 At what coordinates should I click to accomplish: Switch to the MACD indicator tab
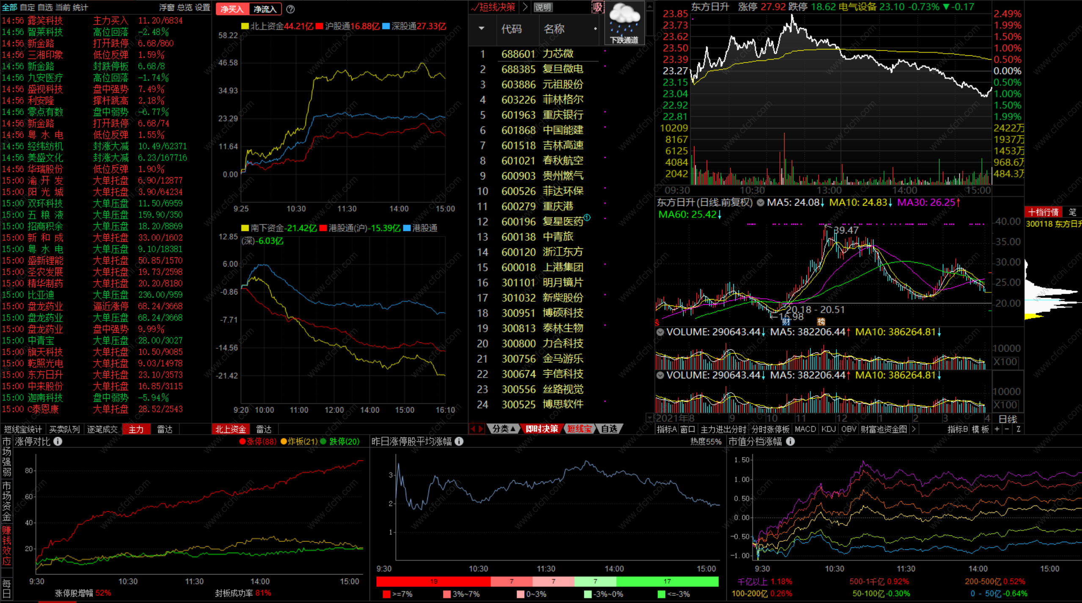805,429
